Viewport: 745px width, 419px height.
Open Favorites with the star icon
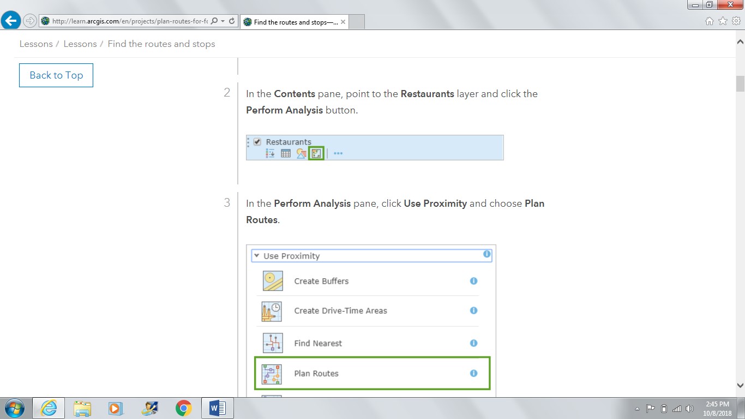(x=723, y=21)
